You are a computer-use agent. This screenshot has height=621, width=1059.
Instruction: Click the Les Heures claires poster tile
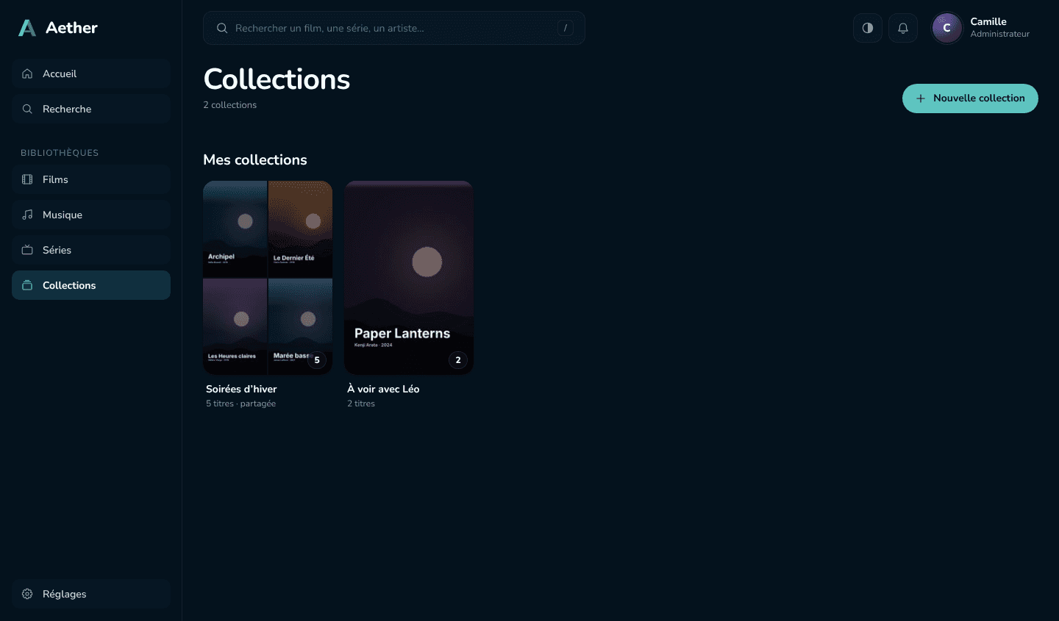[235, 326]
